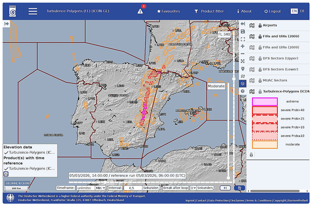Viewport: 312px width, 206px height.
Task: Click the save floppy disk icon
Action: [243, 32]
